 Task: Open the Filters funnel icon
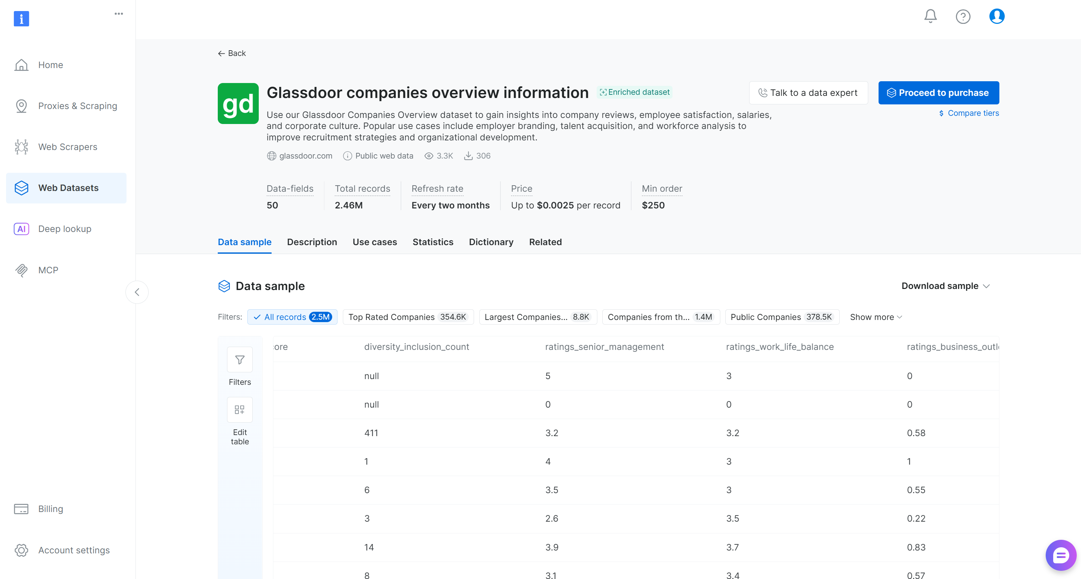(240, 360)
